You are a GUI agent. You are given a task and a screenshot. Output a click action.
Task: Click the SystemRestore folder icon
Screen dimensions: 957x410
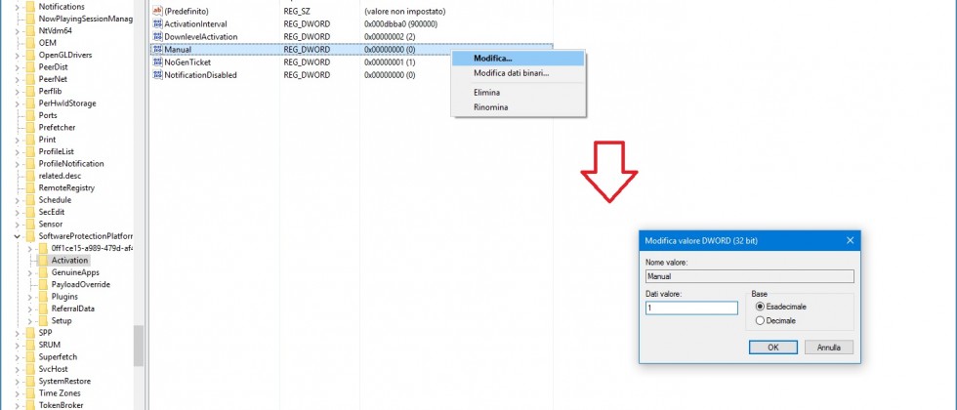tap(30, 382)
